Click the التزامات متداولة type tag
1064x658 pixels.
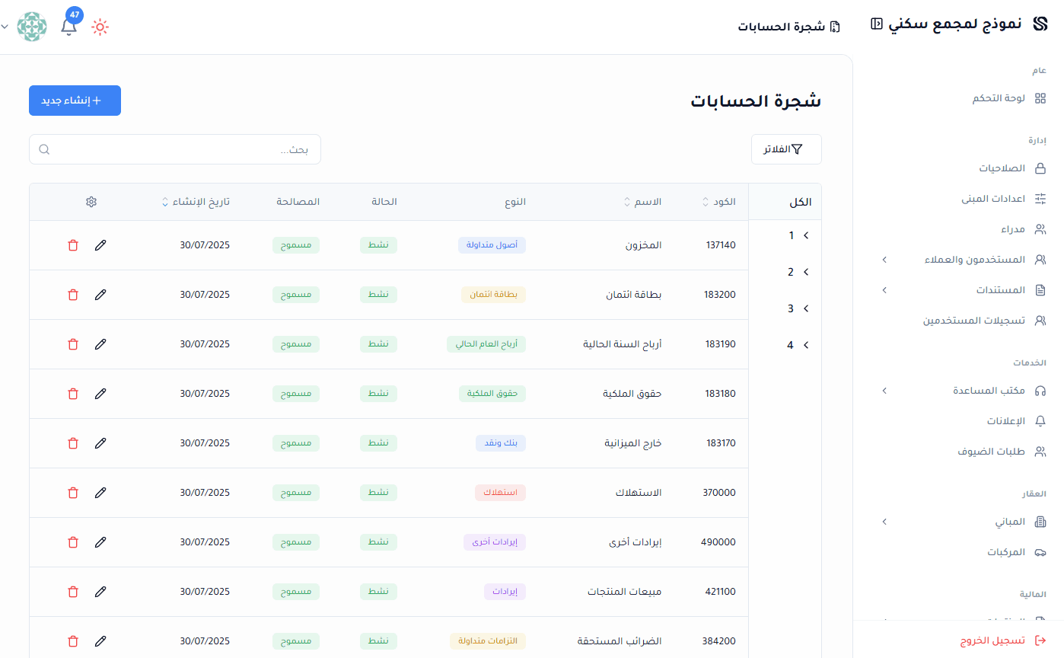point(488,641)
